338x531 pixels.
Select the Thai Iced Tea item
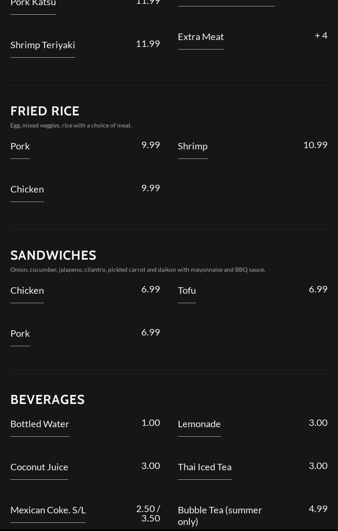tap(205, 467)
